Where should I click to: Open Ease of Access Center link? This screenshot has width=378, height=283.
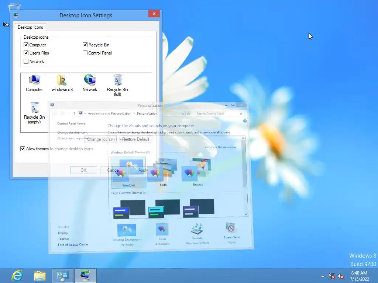tap(73, 245)
